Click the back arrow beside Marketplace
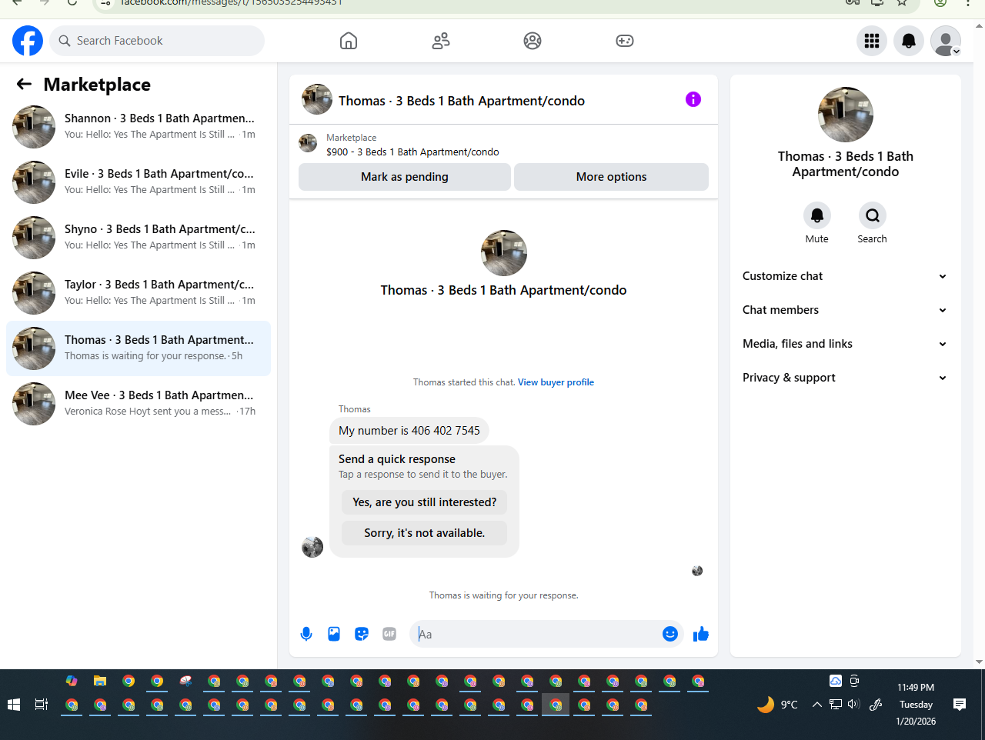The width and height of the screenshot is (985, 740). (25, 85)
